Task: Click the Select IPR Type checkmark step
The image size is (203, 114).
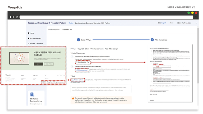Action: point(79,40)
